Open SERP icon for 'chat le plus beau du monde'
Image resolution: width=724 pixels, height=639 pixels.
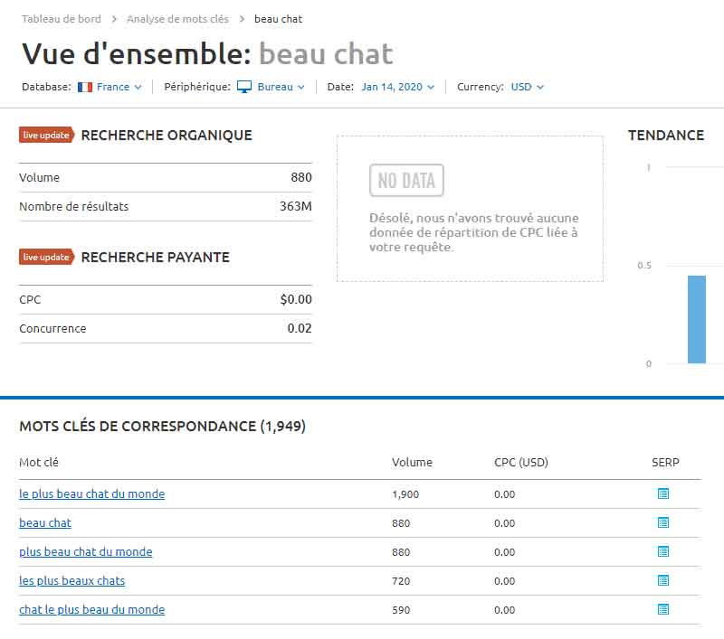tap(663, 609)
